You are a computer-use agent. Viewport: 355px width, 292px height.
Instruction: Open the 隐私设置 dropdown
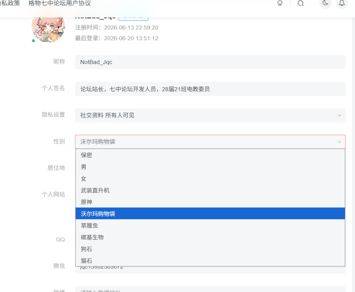210,115
